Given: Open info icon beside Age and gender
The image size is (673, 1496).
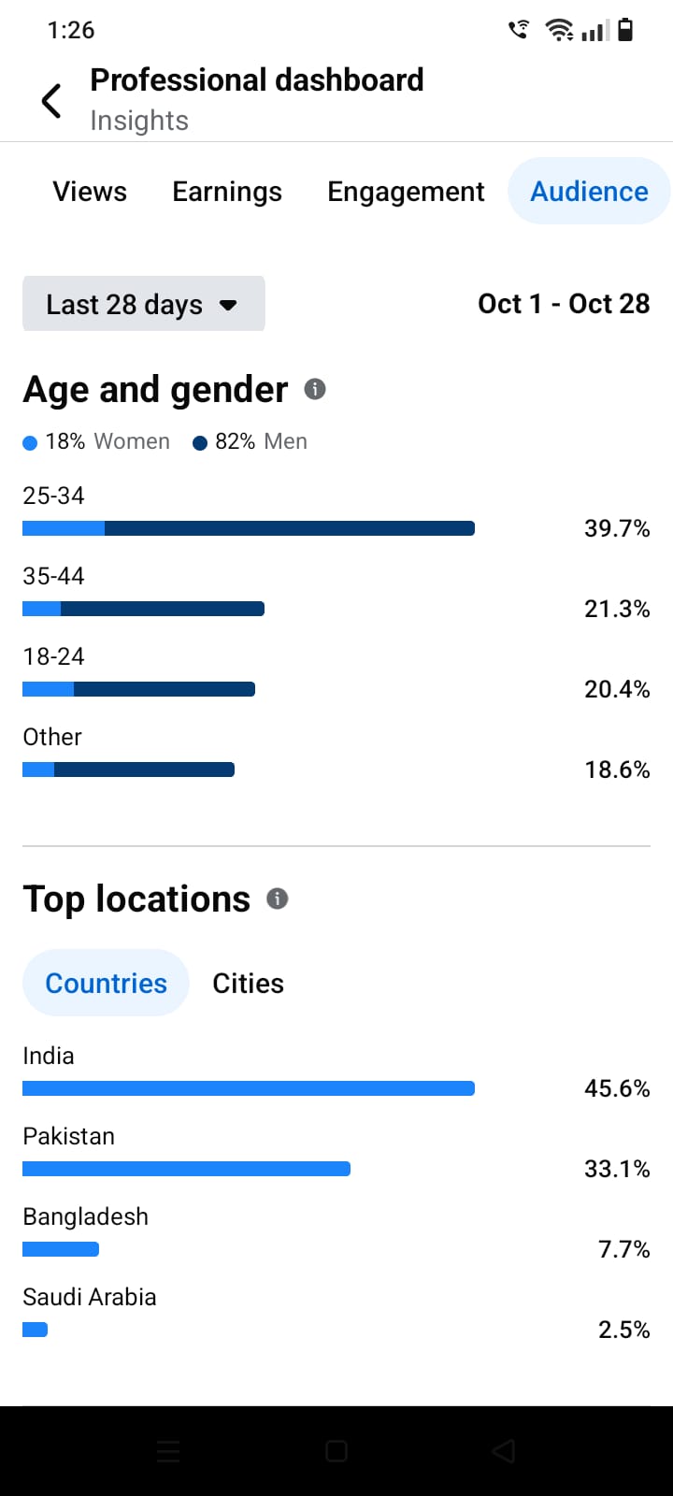Looking at the screenshot, I should click(315, 389).
